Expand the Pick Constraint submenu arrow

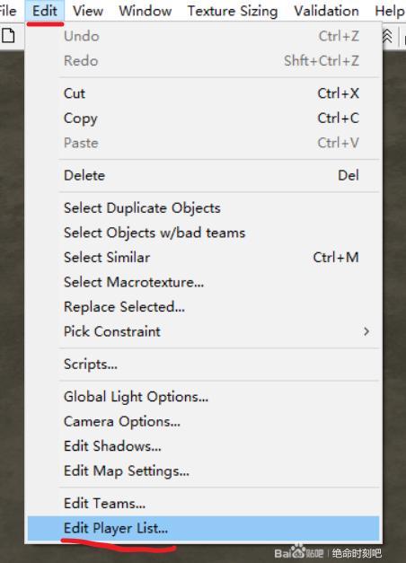tap(366, 331)
